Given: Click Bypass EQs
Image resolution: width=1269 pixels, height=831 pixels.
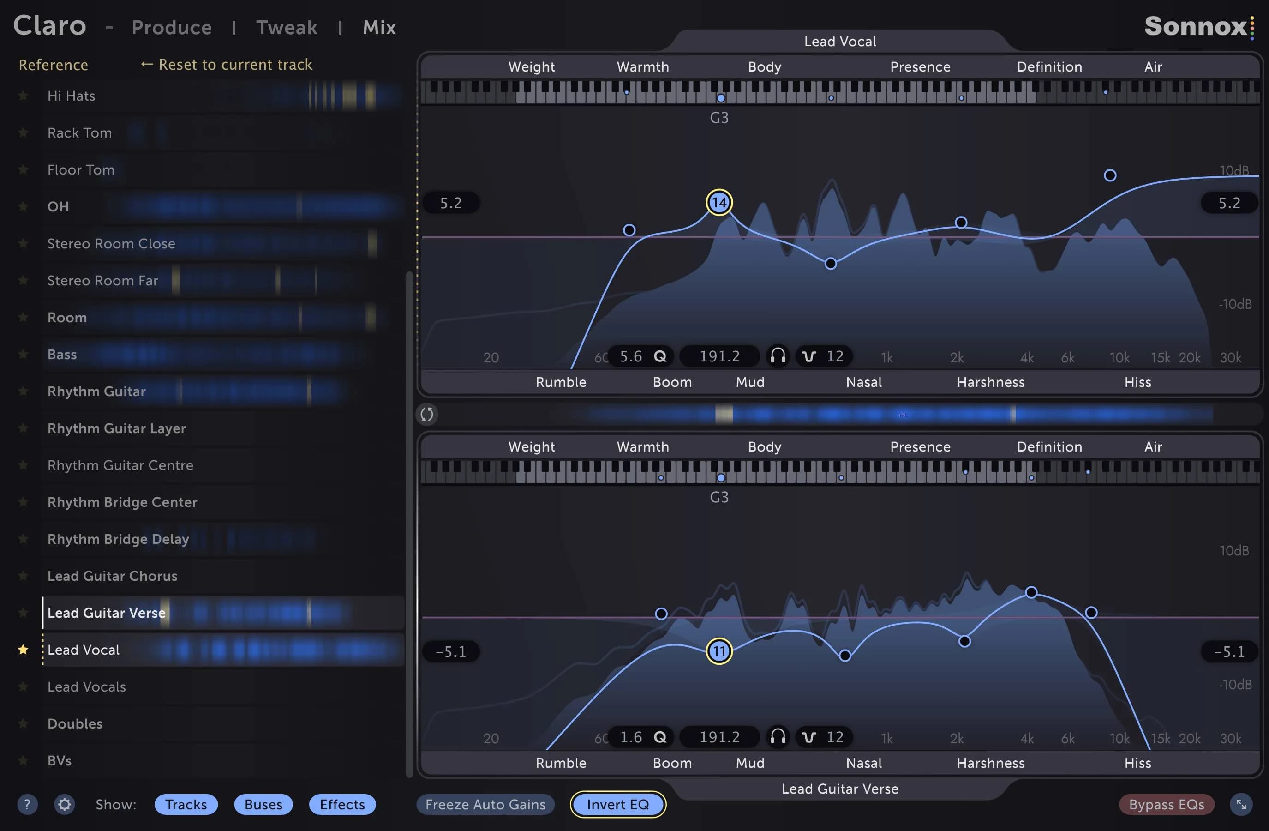Looking at the screenshot, I should [1167, 804].
